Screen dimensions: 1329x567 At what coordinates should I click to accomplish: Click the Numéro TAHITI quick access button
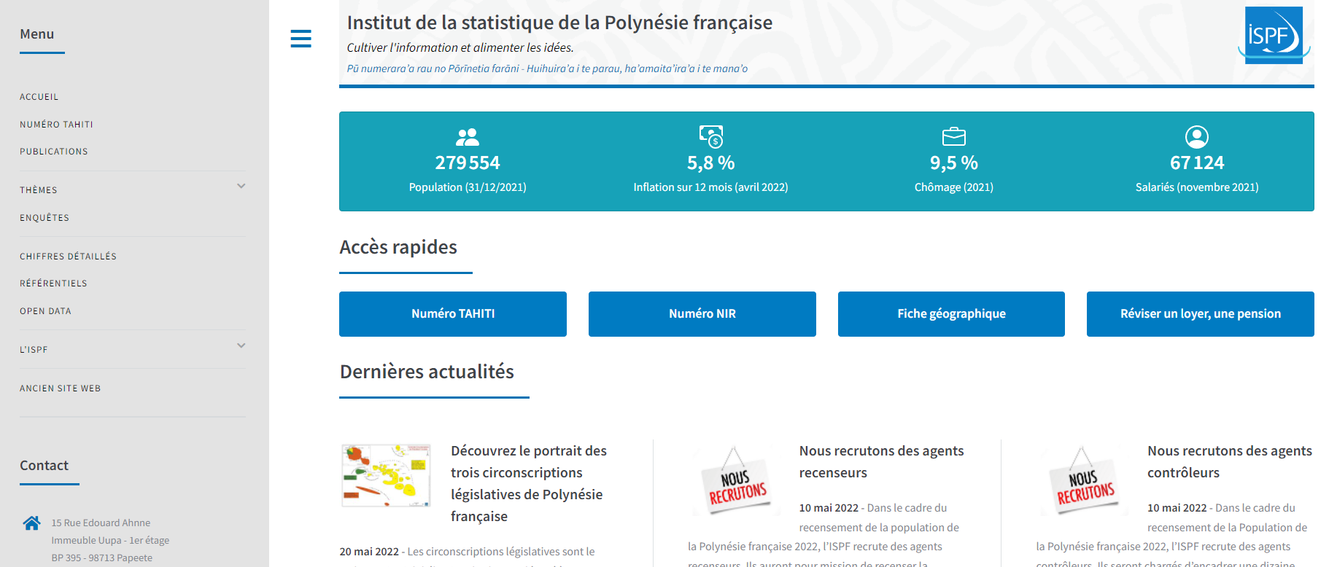click(453, 314)
